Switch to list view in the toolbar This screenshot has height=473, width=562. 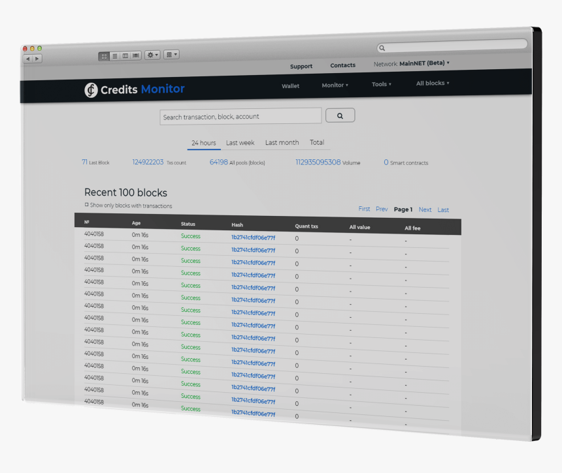pyautogui.click(x=115, y=56)
